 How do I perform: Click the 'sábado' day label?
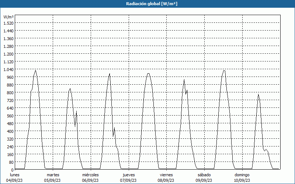(204, 175)
